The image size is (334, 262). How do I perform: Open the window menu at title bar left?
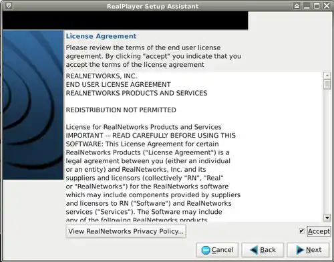click(x=9, y=6)
